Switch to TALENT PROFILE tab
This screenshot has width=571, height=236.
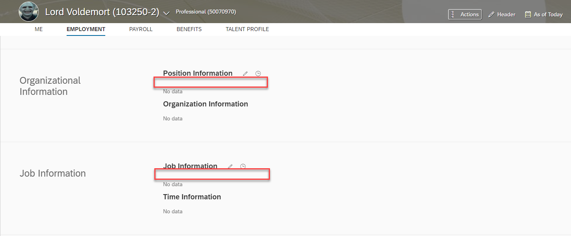tap(247, 29)
